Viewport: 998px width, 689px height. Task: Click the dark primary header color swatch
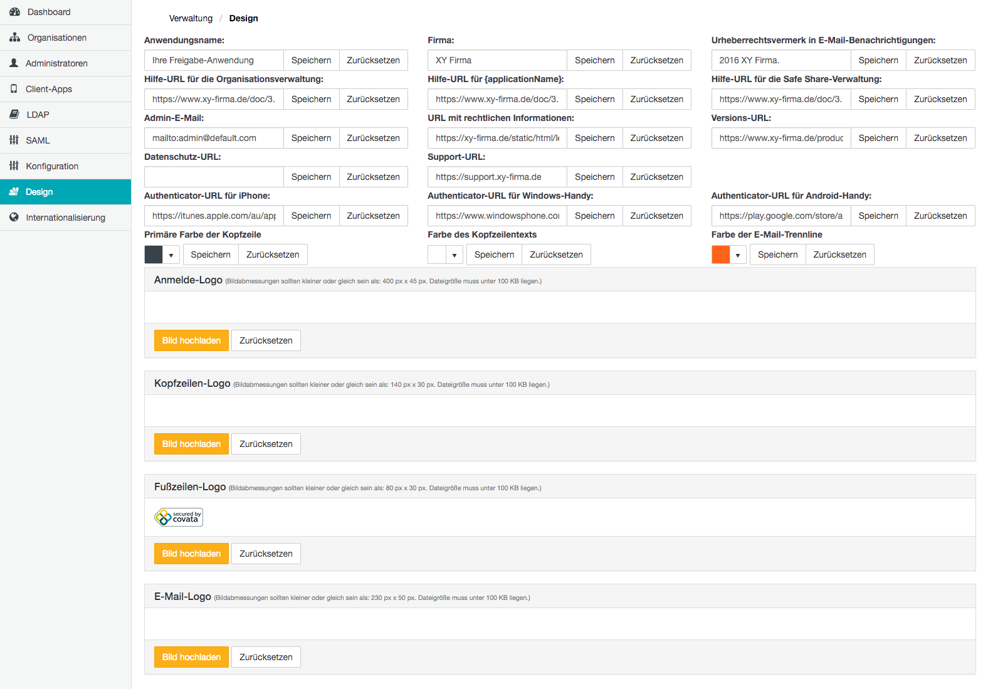click(154, 255)
